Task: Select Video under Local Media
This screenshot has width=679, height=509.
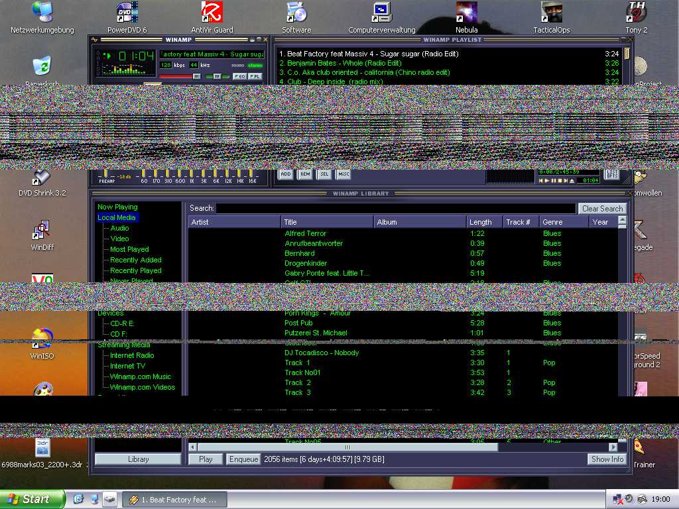Action: click(x=119, y=239)
